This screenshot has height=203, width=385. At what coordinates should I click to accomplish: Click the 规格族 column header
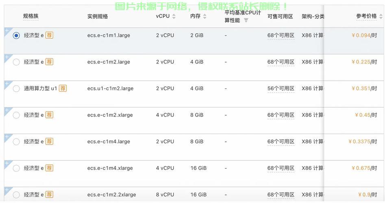(x=31, y=16)
